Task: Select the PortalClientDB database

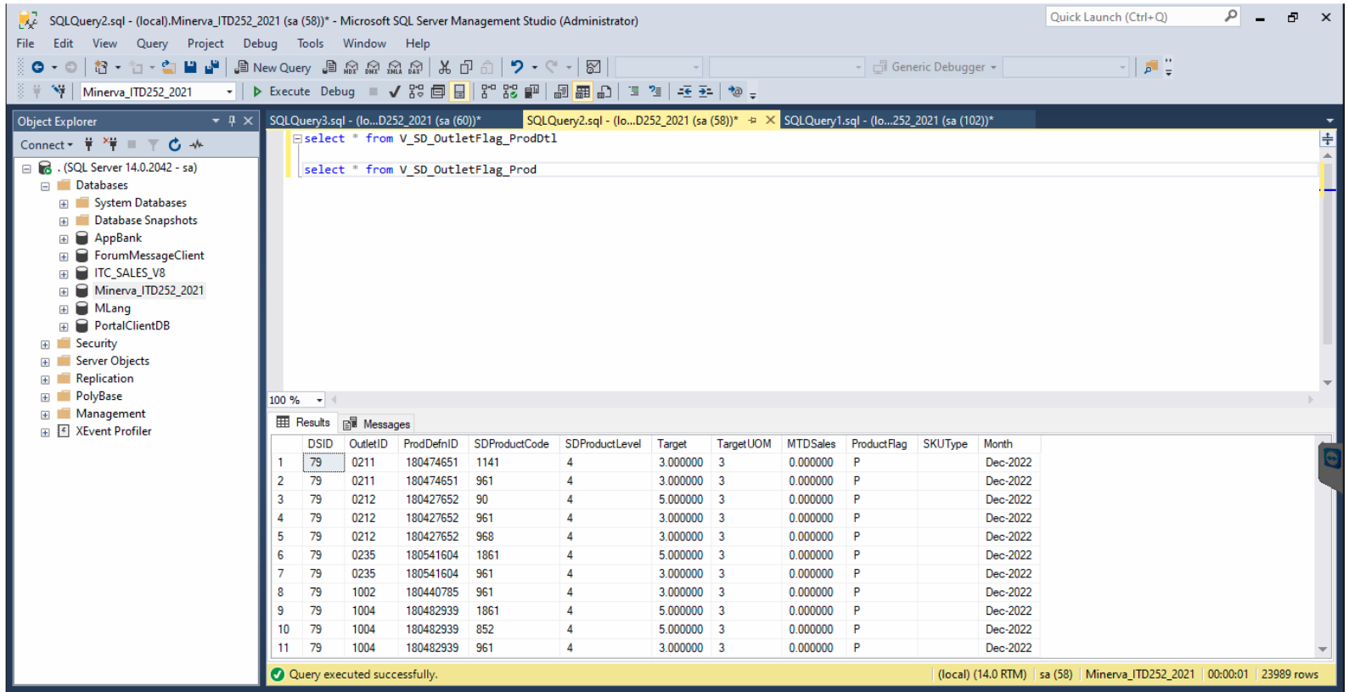Action: click(132, 325)
